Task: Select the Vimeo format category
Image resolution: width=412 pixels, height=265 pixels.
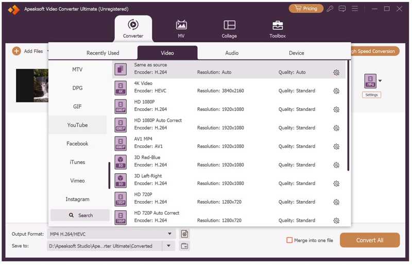Action: (x=77, y=181)
